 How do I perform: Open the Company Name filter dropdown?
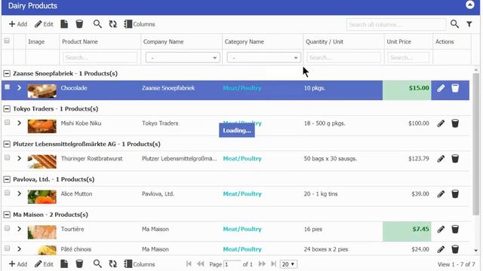[183, 57]
